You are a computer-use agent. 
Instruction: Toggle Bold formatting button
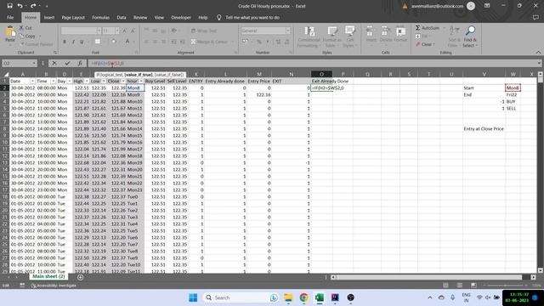tap(65, 42)
